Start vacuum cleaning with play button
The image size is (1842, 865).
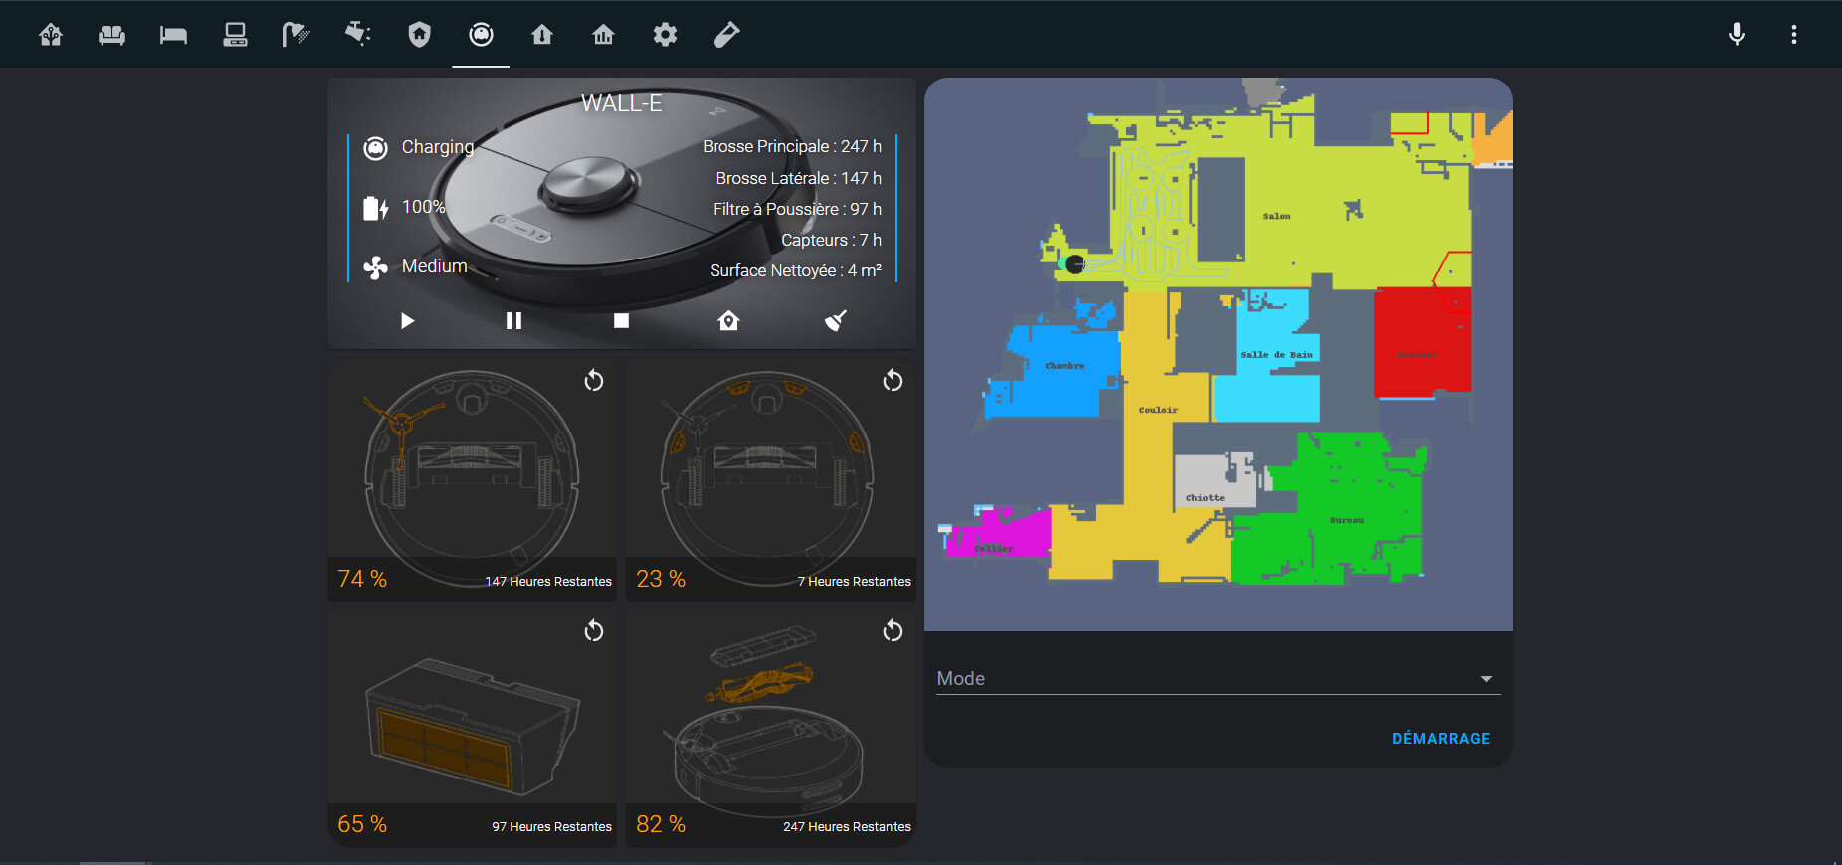coord(407,320)
